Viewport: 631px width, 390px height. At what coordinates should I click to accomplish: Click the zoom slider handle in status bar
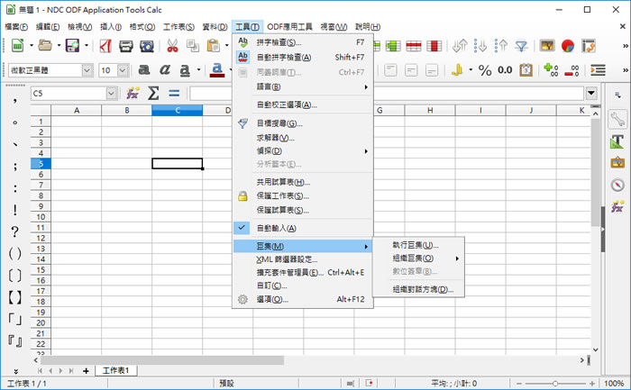click(x=555, y=384)
